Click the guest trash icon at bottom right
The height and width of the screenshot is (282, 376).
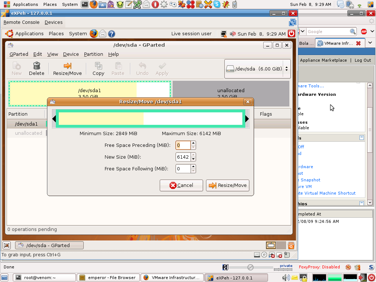click(x=291, y=246)
